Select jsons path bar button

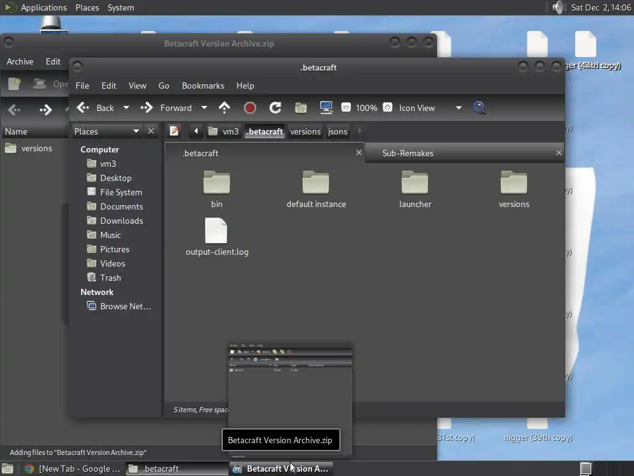(x=337, y=131)
